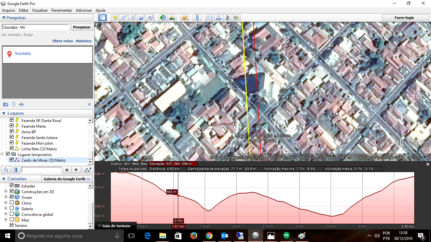
Task: Move selected place up with the arrow button
Action: pos(67,170)
